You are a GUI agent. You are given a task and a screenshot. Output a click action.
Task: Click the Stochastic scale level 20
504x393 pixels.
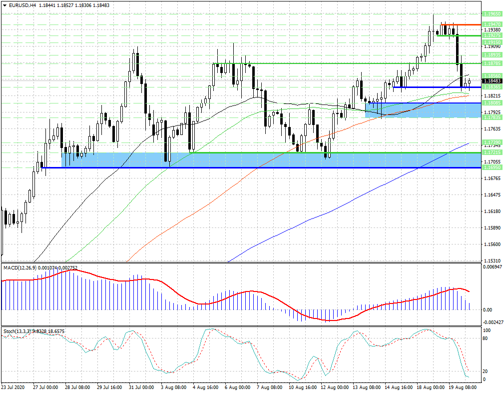pyautogui.click(x=486, y=371)
